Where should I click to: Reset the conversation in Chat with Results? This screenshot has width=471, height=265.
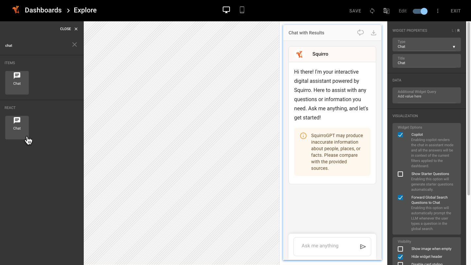tap(360, 32)
